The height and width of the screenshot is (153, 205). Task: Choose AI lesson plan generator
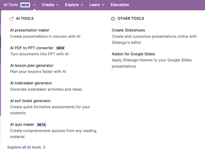click(x=32, y=65)
